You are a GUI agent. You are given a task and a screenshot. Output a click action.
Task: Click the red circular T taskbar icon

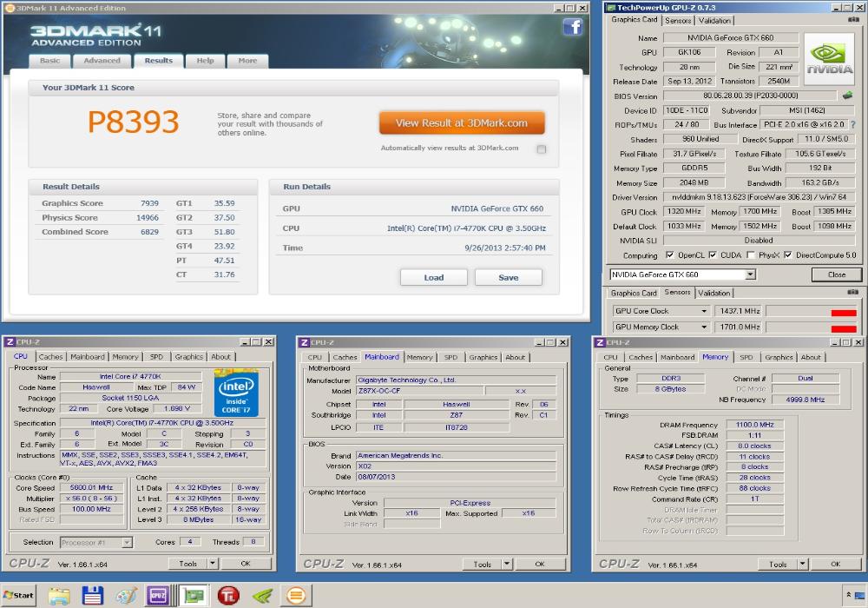pos(228,596)
